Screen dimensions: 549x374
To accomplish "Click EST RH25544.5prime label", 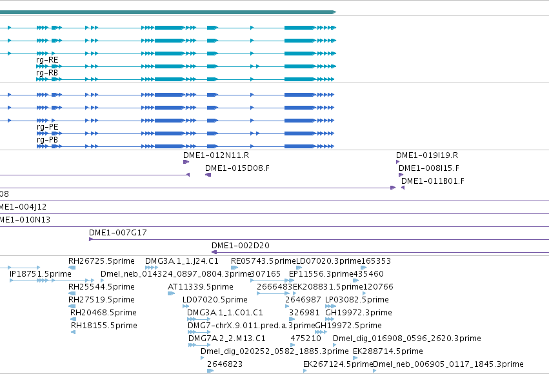I will (101, 287).
